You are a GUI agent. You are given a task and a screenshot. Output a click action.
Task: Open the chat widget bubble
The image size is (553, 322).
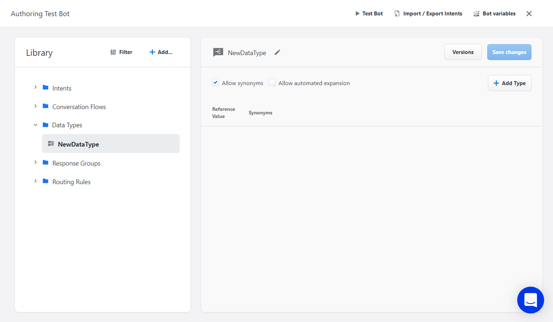pyautogui.click(x=530, y=300)
